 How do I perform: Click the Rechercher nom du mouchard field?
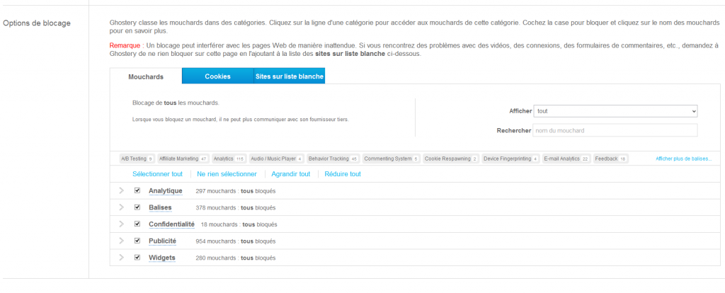pos(615,131)
